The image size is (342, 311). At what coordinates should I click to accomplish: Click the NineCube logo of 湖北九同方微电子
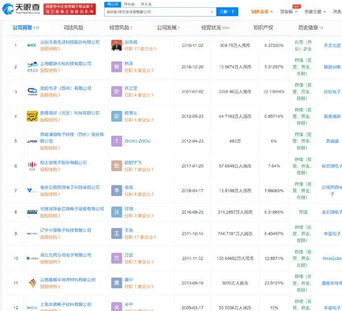tap(32, 258)
